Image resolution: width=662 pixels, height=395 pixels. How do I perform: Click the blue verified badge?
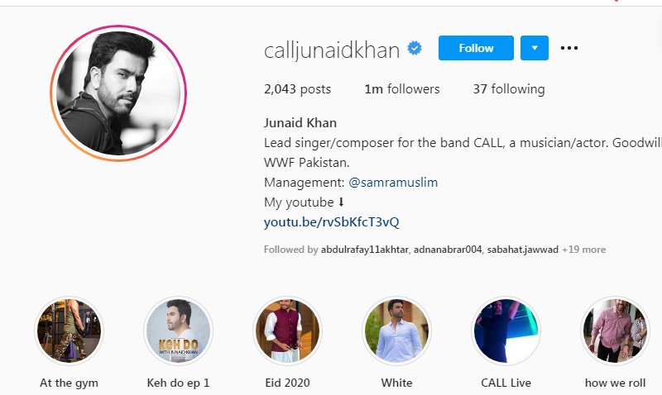tap(415, 48)
